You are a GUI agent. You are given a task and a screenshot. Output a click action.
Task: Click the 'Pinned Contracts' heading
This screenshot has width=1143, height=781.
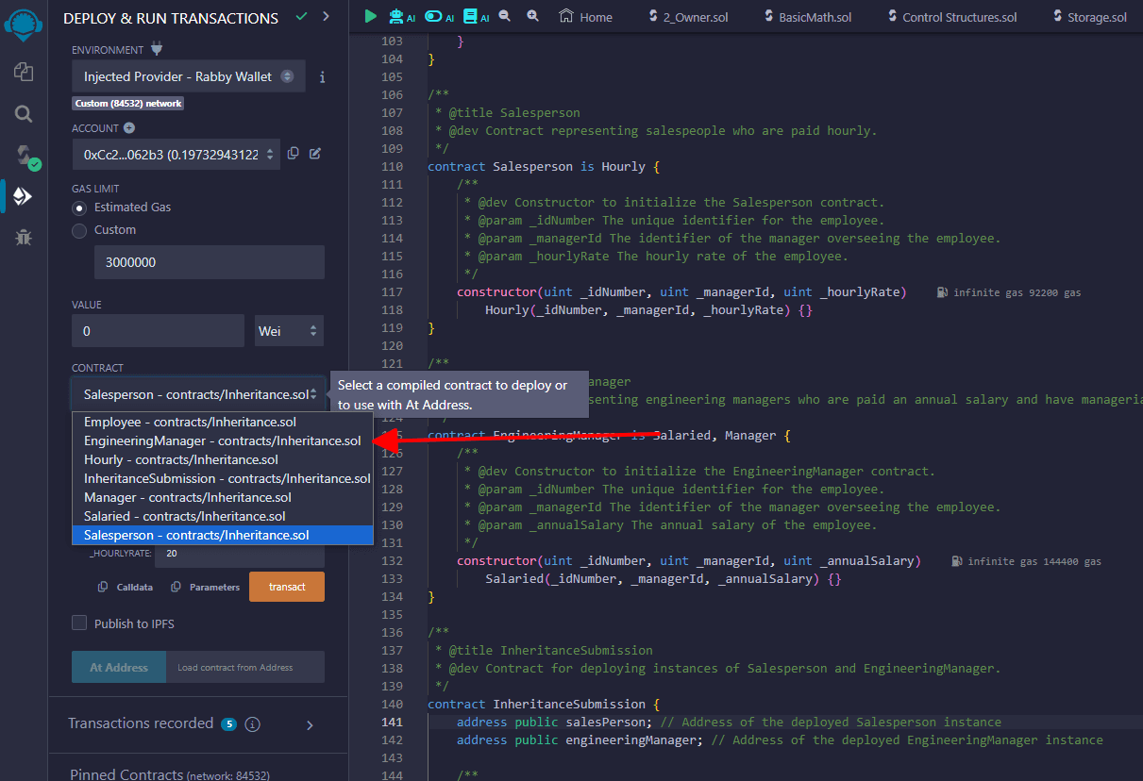126,774
